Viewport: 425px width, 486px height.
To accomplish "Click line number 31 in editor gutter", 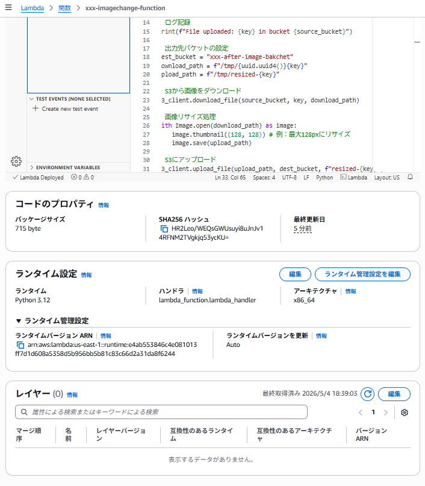I will [x=146, y=169].
